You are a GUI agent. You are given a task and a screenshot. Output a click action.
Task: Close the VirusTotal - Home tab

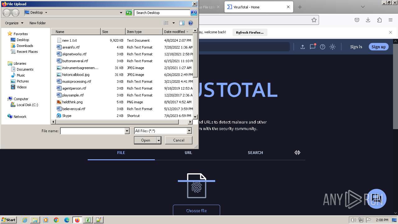pyautogui.click(x=288, y=7)
